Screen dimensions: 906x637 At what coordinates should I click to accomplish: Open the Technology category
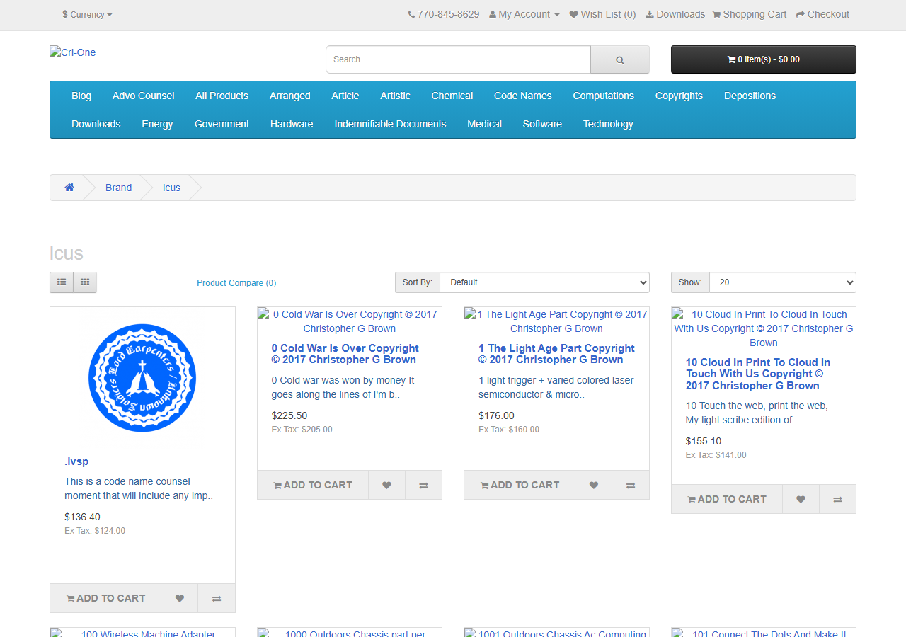[608, 124]
